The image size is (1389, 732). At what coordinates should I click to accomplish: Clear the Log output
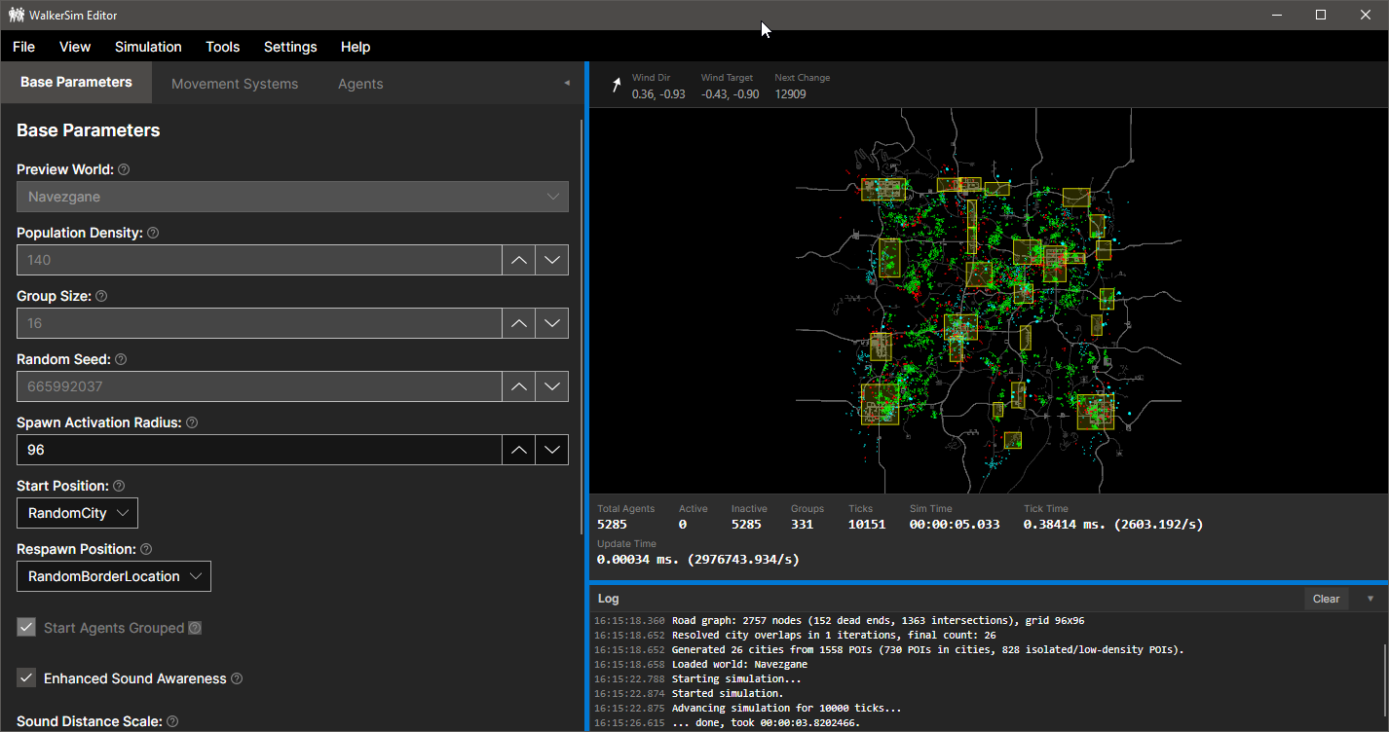click(x=1326, y=599)
